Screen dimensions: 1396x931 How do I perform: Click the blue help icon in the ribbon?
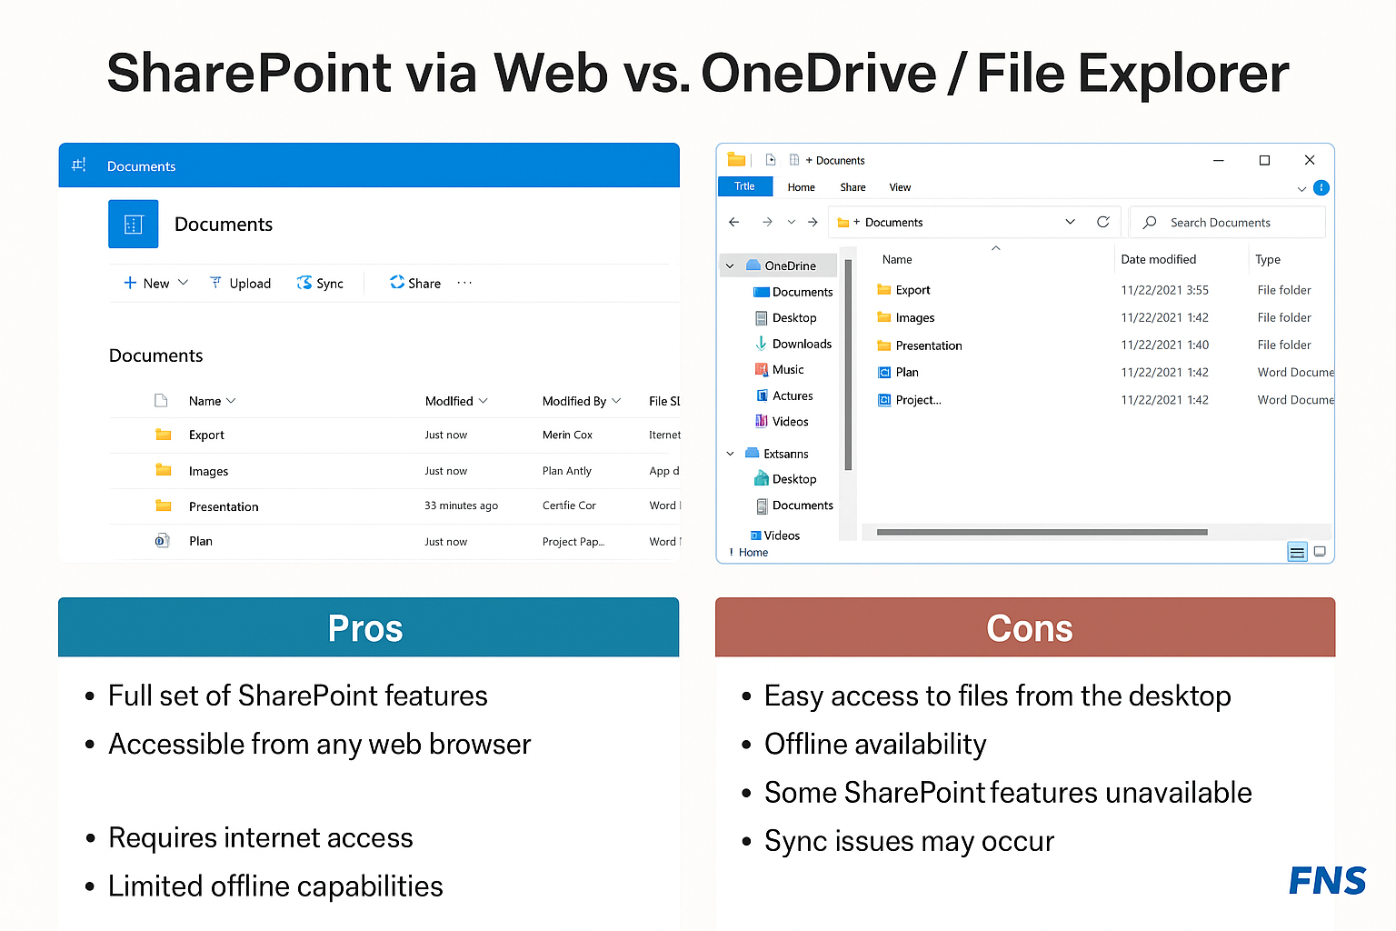1321,187
